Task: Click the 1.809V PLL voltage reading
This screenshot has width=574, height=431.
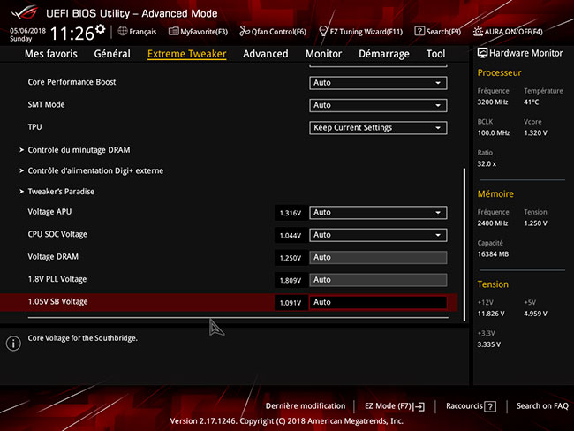Action: click(291, 280)
